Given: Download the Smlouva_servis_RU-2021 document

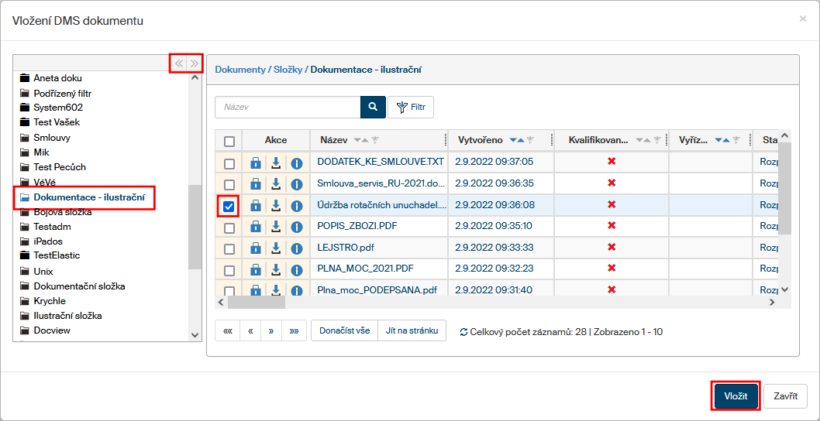Looking at the screenshot, I should coord(275,184).
